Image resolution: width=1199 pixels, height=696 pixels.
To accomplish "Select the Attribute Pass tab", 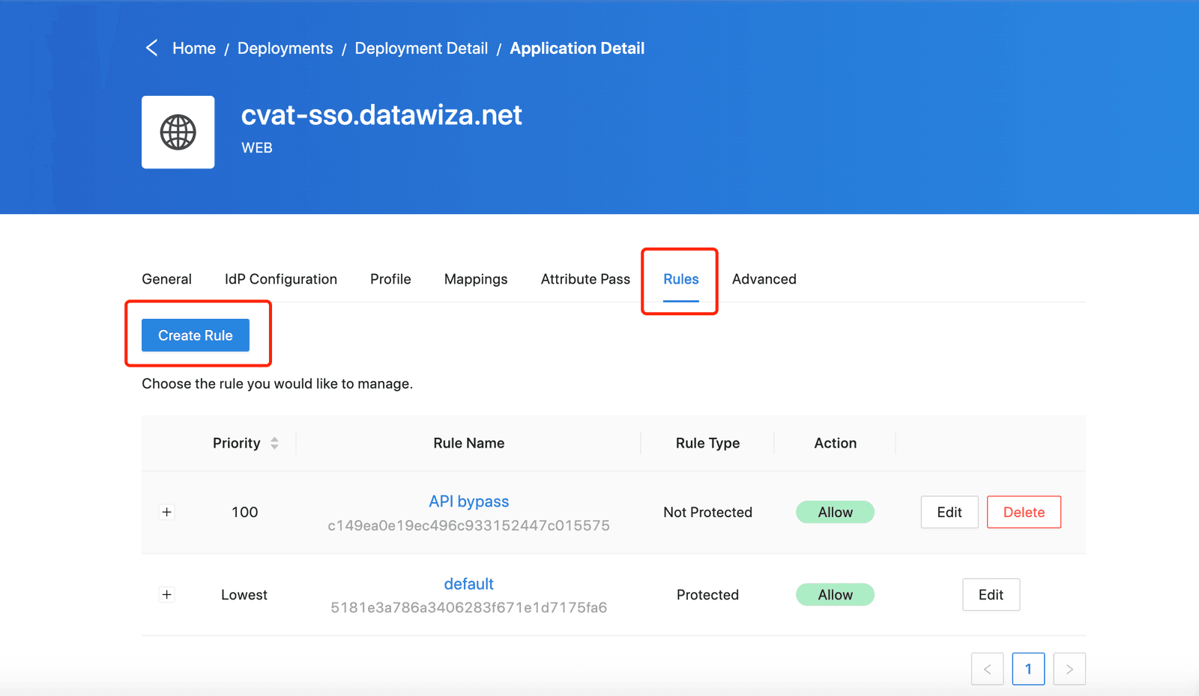I will tap(585, 279).
